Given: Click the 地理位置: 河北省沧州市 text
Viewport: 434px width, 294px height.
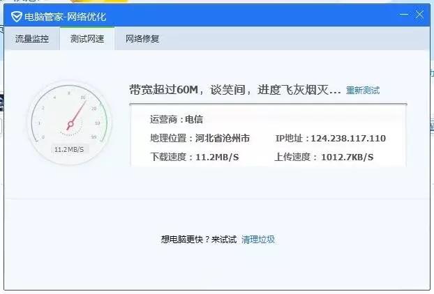Looking at the screenshot, I should coord(200,138).
